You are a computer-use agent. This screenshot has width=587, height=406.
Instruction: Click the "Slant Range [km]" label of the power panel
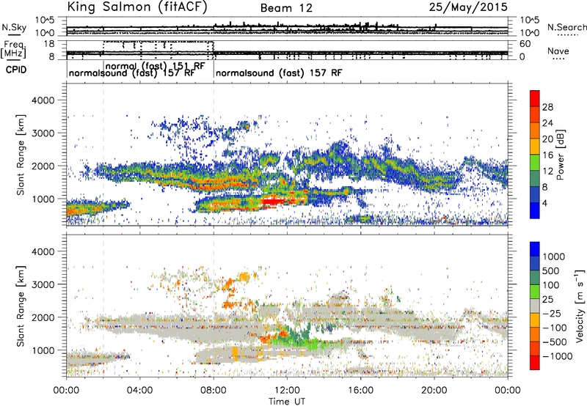[x=21, y=155]
